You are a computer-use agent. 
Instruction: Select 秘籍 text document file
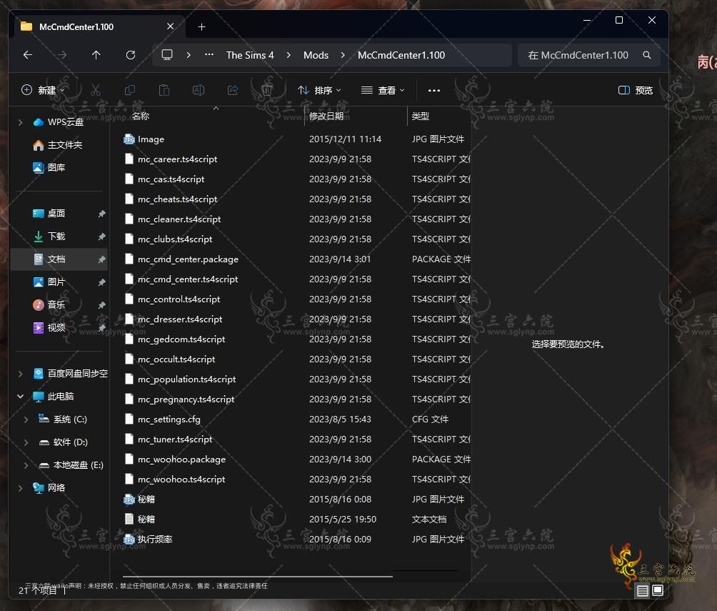297,519
